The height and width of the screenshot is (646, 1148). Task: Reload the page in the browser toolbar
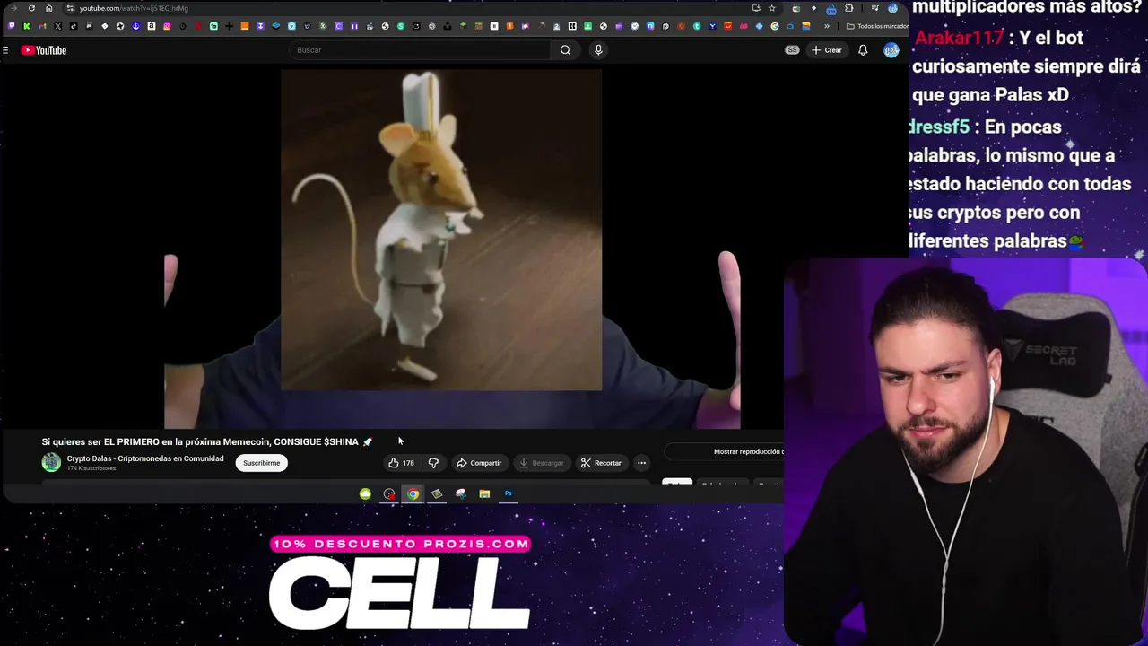click(31, 8)
